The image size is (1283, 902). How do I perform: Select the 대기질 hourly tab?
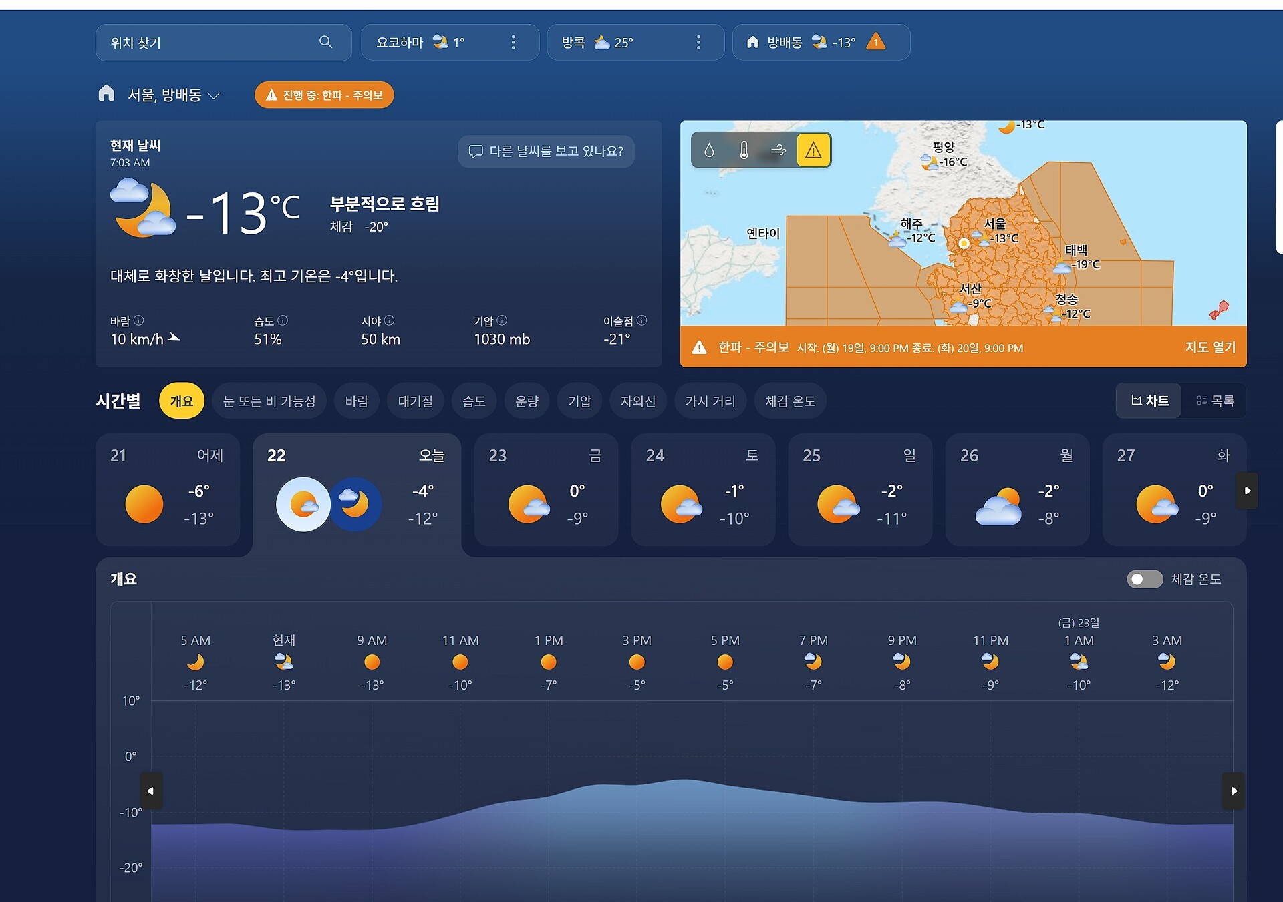pos(415,401)
